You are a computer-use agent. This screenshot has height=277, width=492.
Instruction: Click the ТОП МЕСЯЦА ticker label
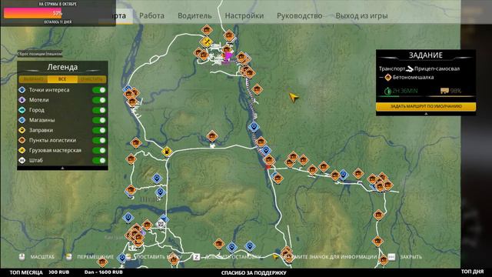coord(26,272)
